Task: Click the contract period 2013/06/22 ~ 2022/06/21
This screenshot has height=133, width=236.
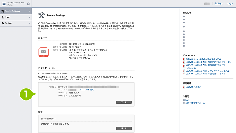Action: click(82, 44)
